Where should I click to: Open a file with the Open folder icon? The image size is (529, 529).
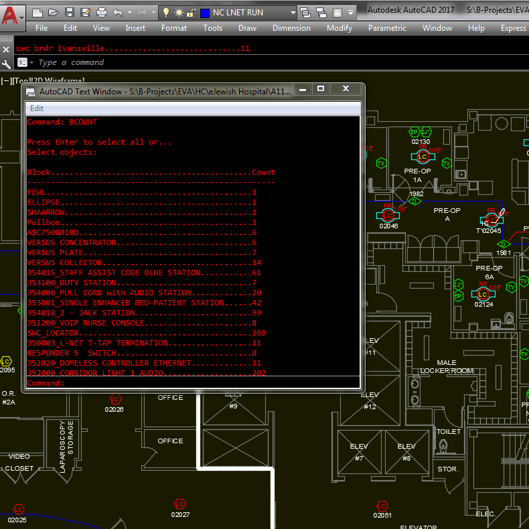(54, 13)
